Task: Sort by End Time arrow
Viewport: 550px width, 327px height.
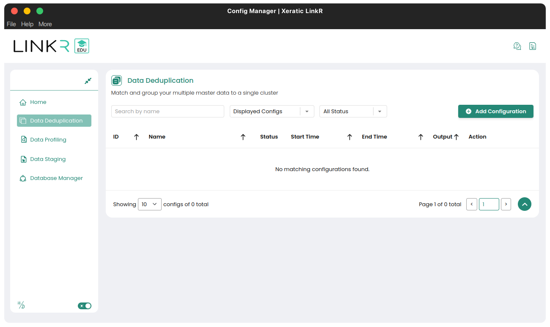Action: (x=421, y=137)
